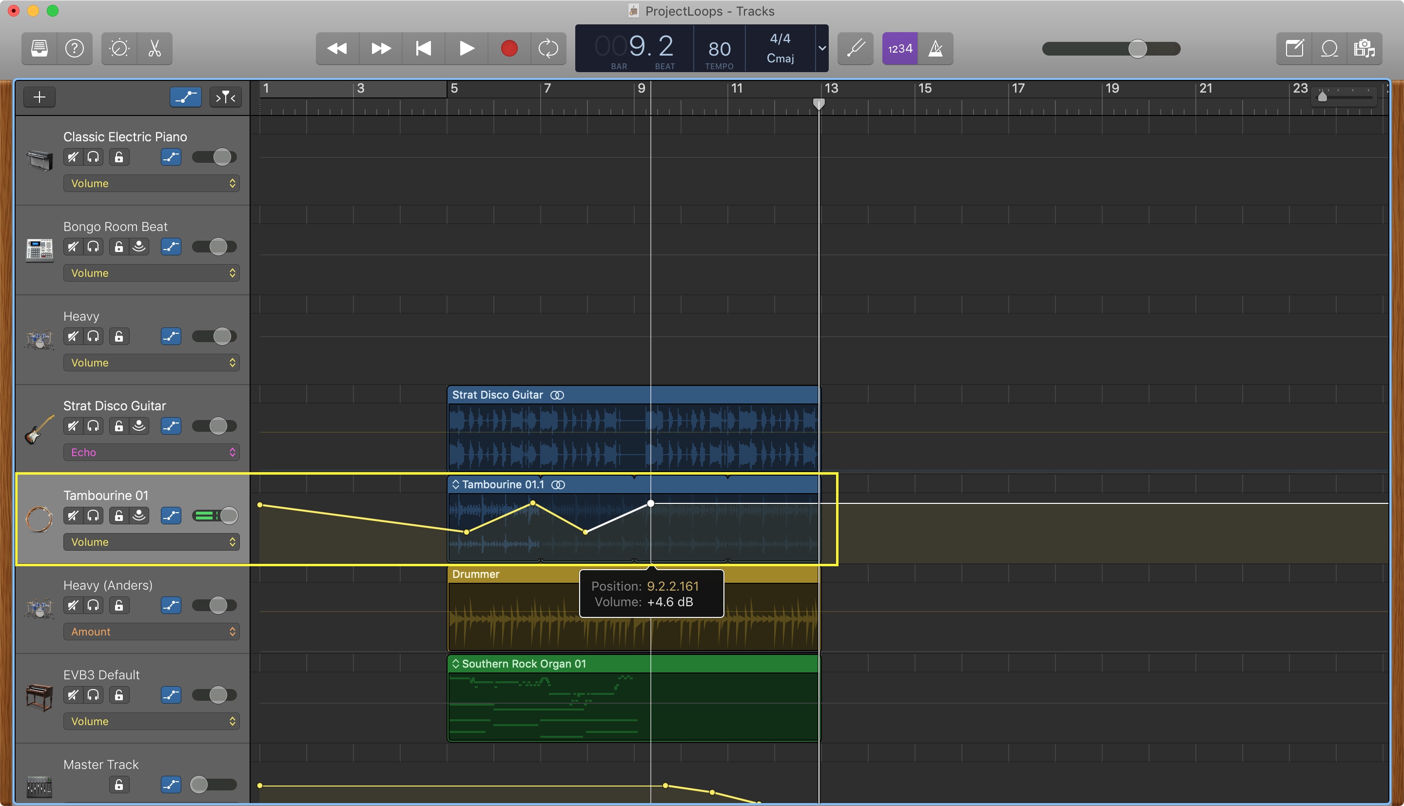Solo the Classic Electric Piano track headphones

94,157
